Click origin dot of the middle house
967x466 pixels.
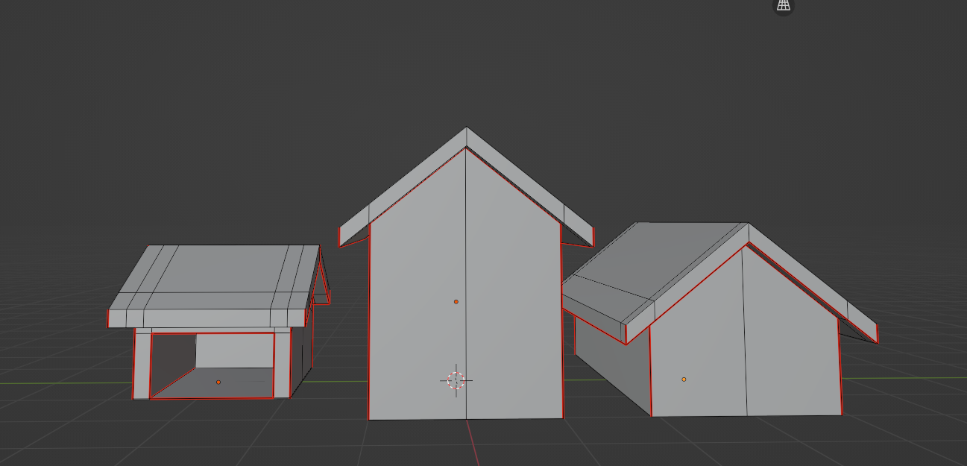456,302
